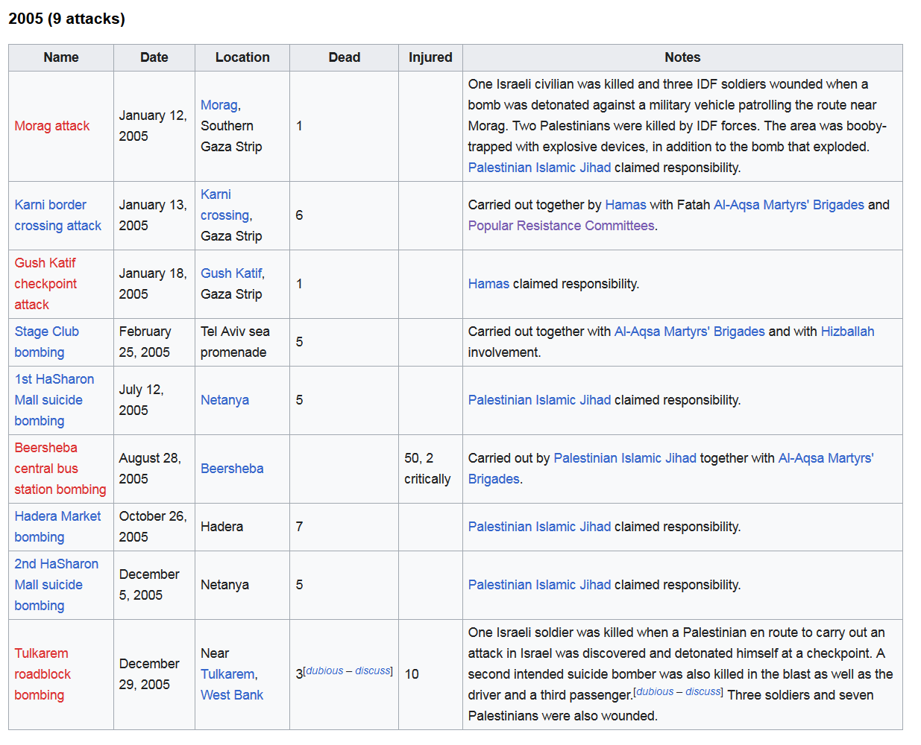Follow the Karni crossing location link
This screenshot has width=921, height=745.
point(225,205)
